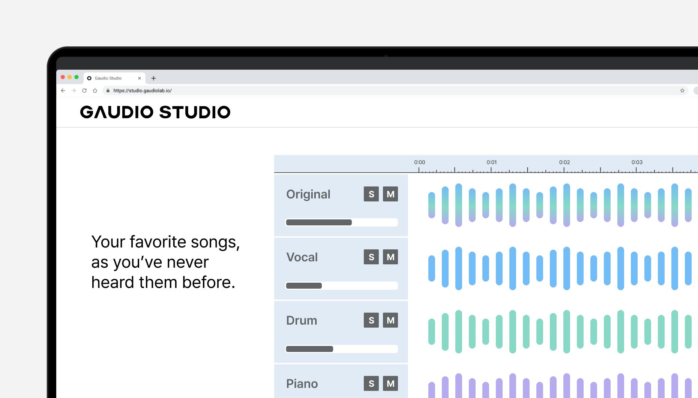The height and width of the screenshot is (398, 698).
Task: Solo the Original track
Action: pyautogui.click(x=371, y=194)
